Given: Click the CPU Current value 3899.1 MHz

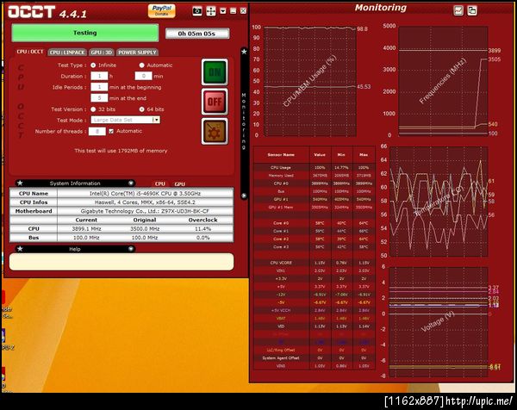Looking at the screenshot, I should [x=86, y=229].
